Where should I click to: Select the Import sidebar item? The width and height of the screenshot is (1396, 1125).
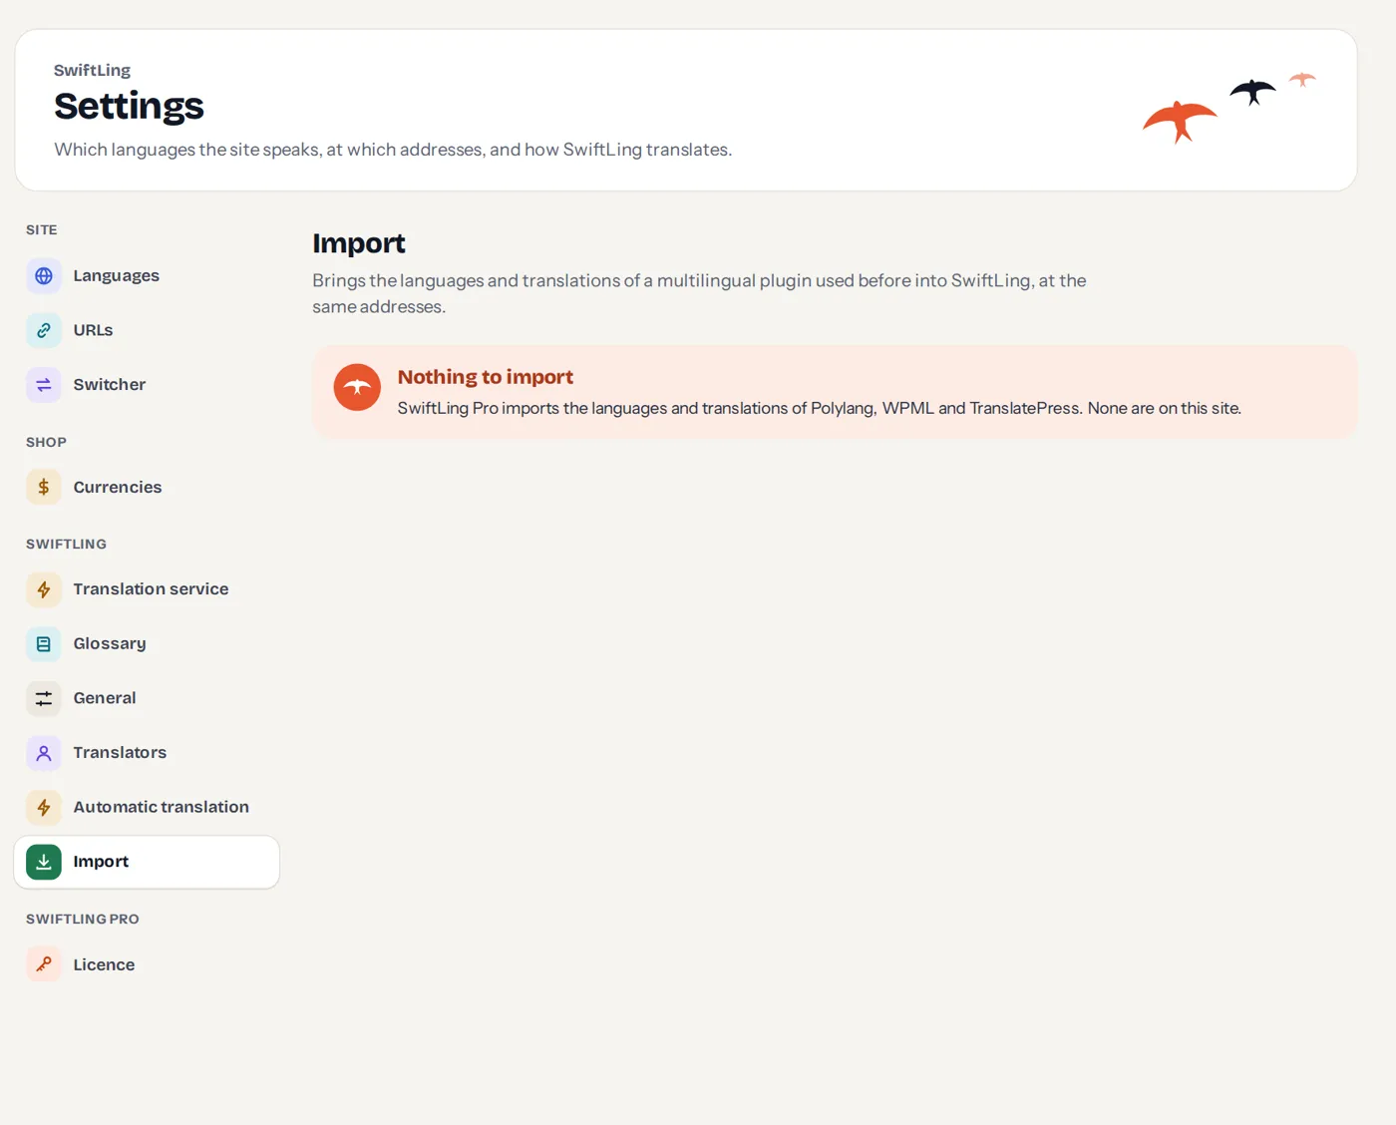click(147, 862)
